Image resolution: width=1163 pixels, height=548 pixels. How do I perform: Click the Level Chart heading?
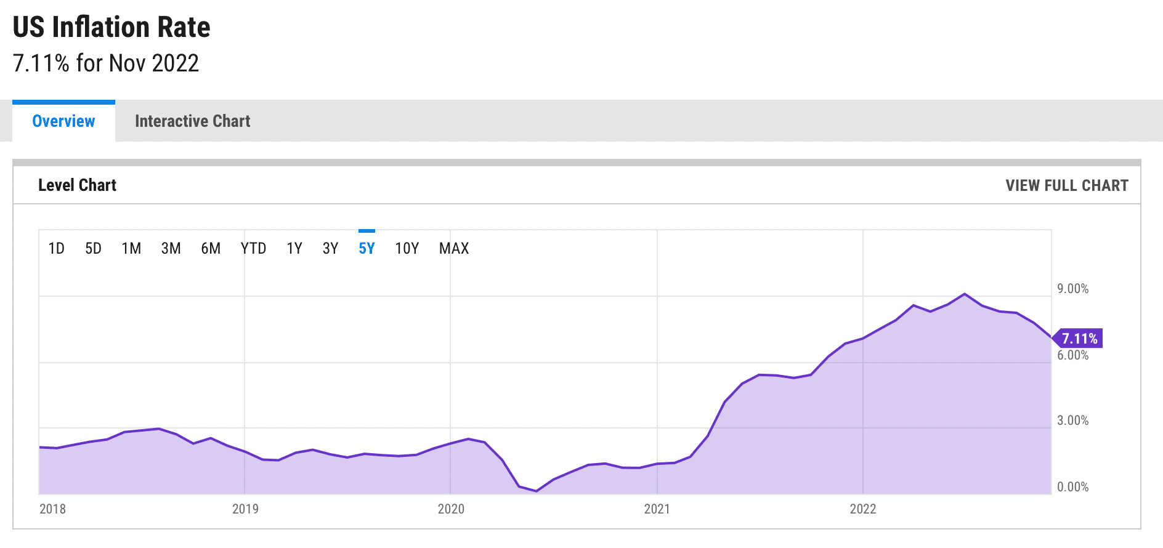pos(77,185)
